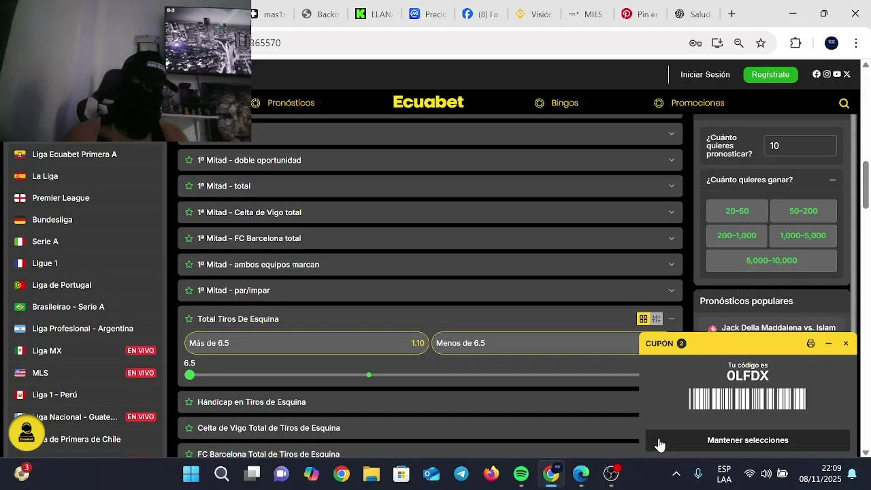The height and width of the screenshot is (490, 871).
Task: Select the 'Más de 6.5' odds at 1.10
Action: (306, 343)
